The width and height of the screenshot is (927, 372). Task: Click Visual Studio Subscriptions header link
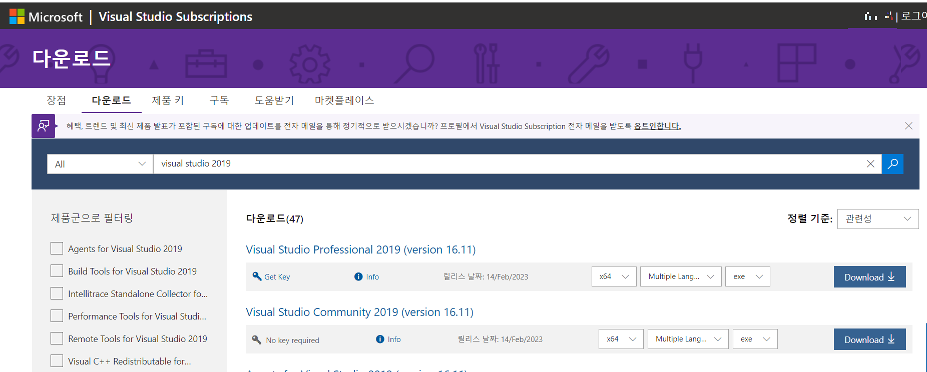tap(176, 16)
